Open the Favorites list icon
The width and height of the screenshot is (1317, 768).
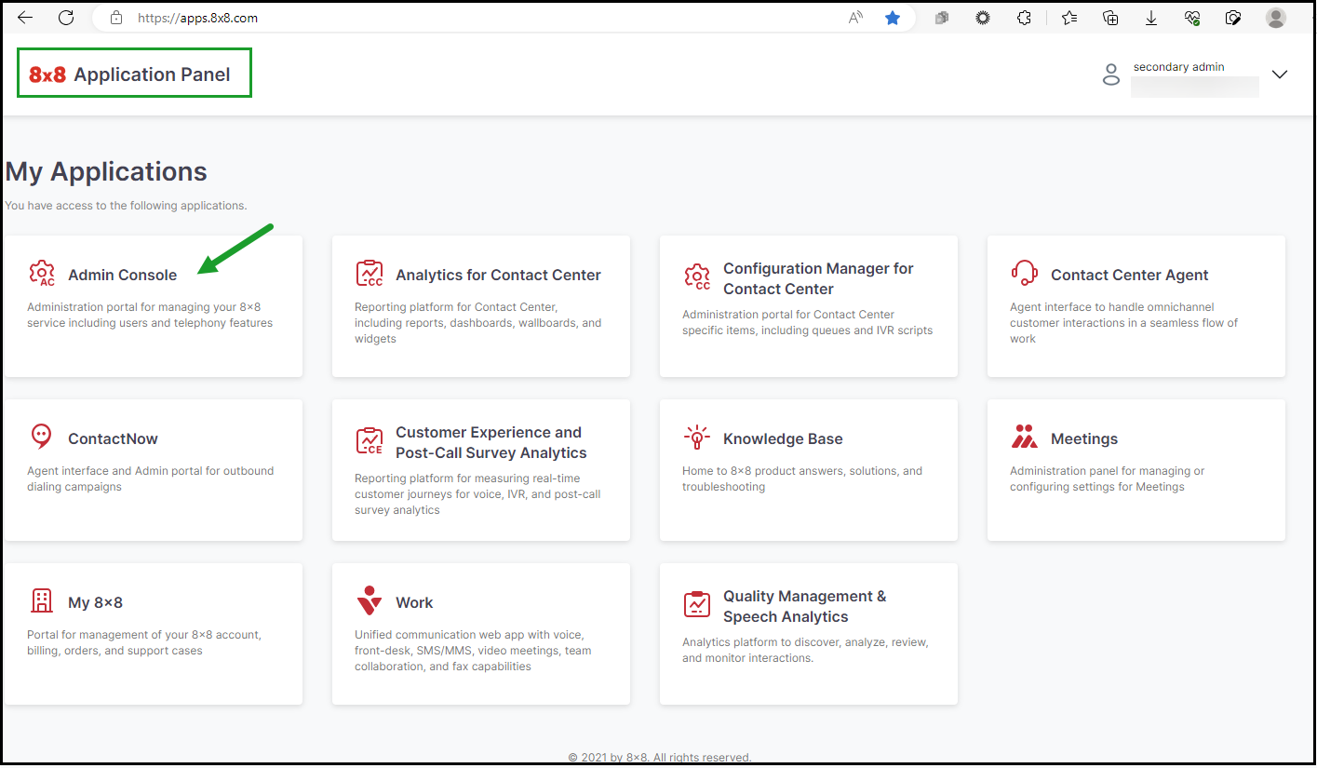point(1069,18)
